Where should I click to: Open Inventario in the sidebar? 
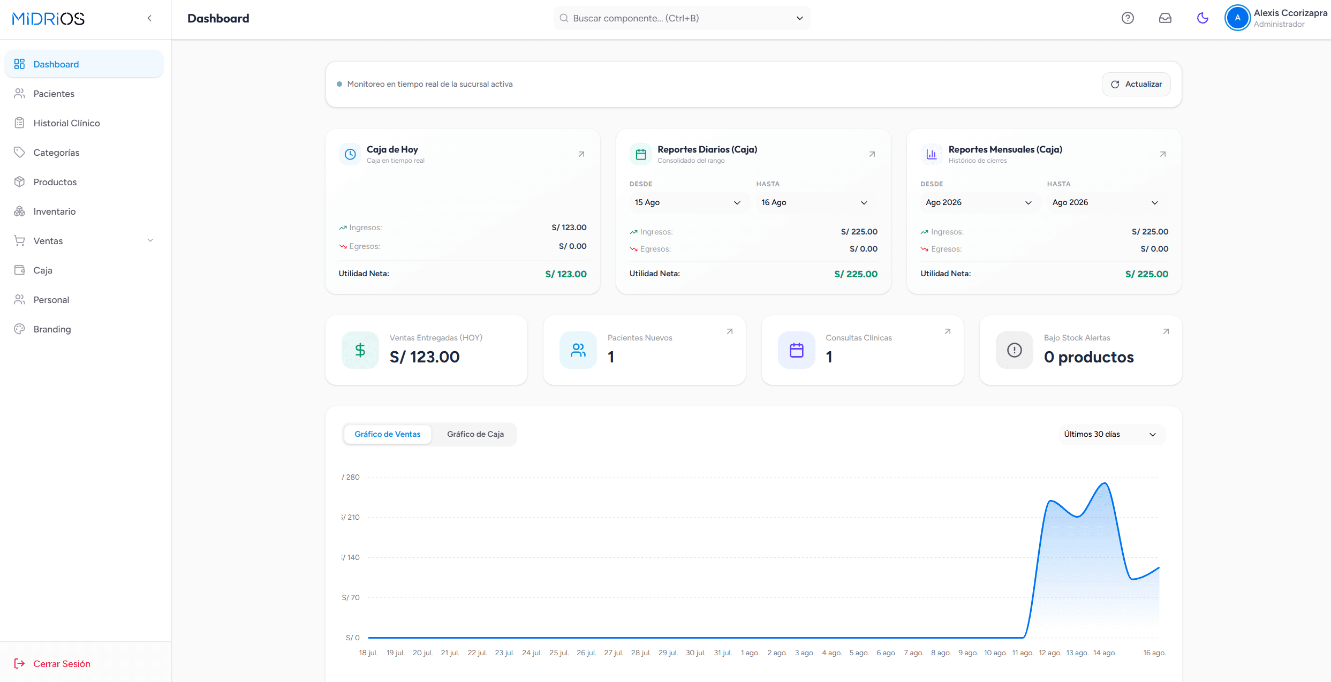84,211
